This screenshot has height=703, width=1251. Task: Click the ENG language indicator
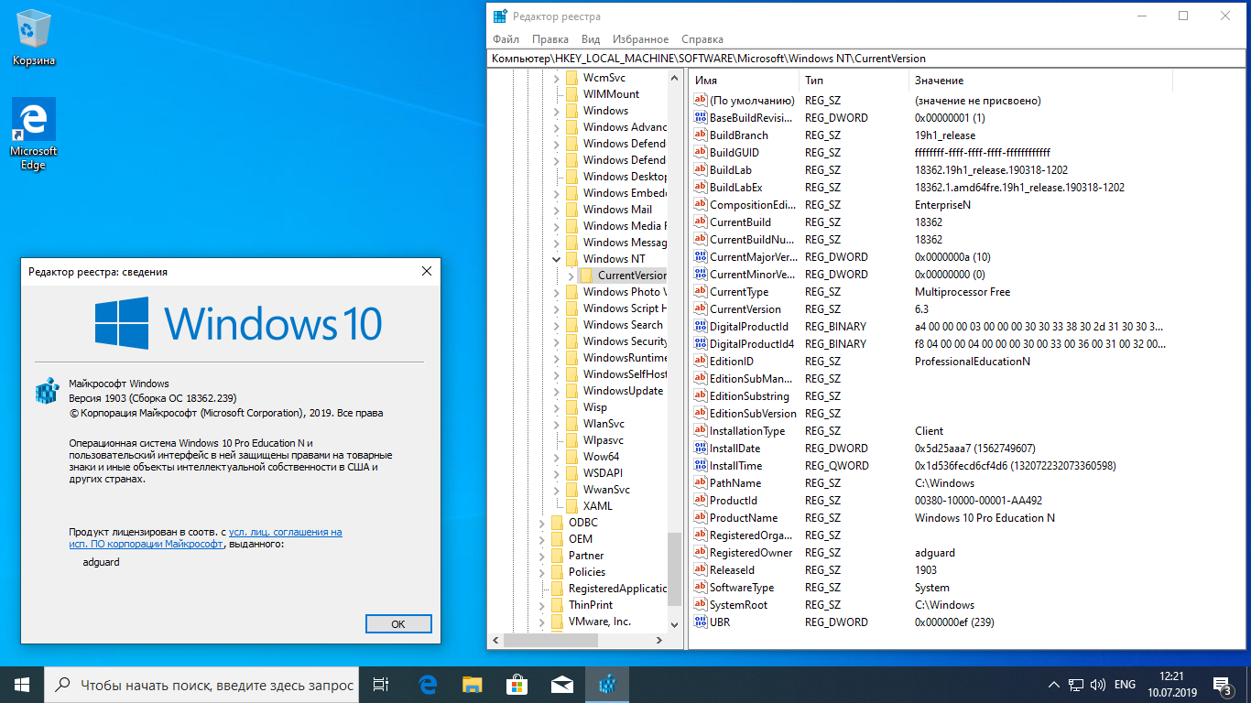[x=1125, y=685]
